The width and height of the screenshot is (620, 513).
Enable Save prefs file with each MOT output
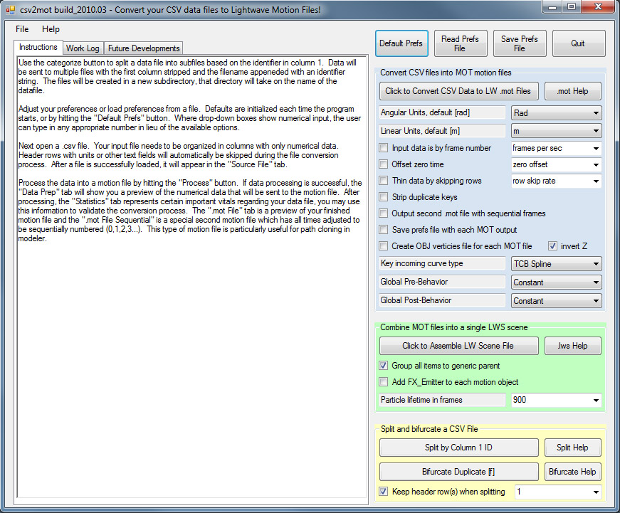[383, 230]
